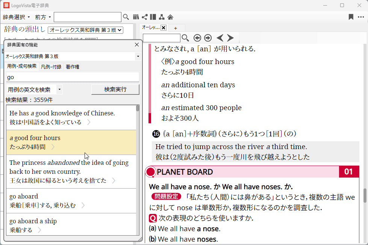Screen dimensions: 368x245
Task: Click the circled right arrow history button
Action: (207, 38)
